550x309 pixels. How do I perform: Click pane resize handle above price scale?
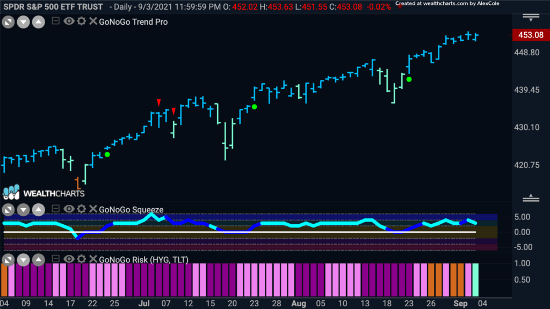point(531,17)
